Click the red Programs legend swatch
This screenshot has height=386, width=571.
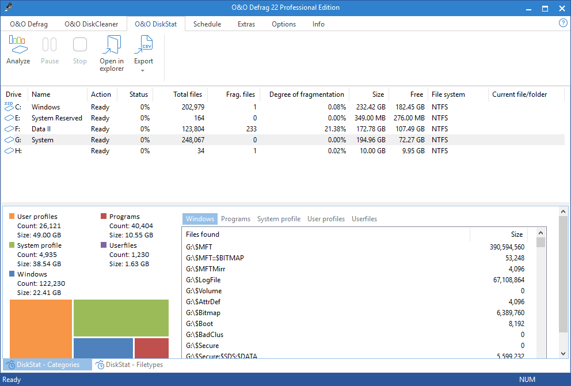pyautogui.click(x=104, y=216)
